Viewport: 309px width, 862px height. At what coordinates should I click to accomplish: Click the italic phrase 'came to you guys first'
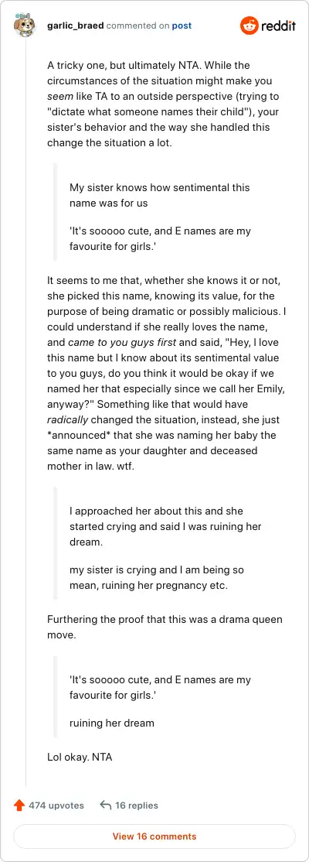122,343
